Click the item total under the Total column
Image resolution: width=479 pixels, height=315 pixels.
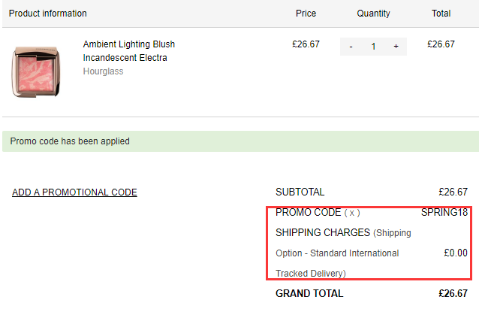[x=441, y=44]
